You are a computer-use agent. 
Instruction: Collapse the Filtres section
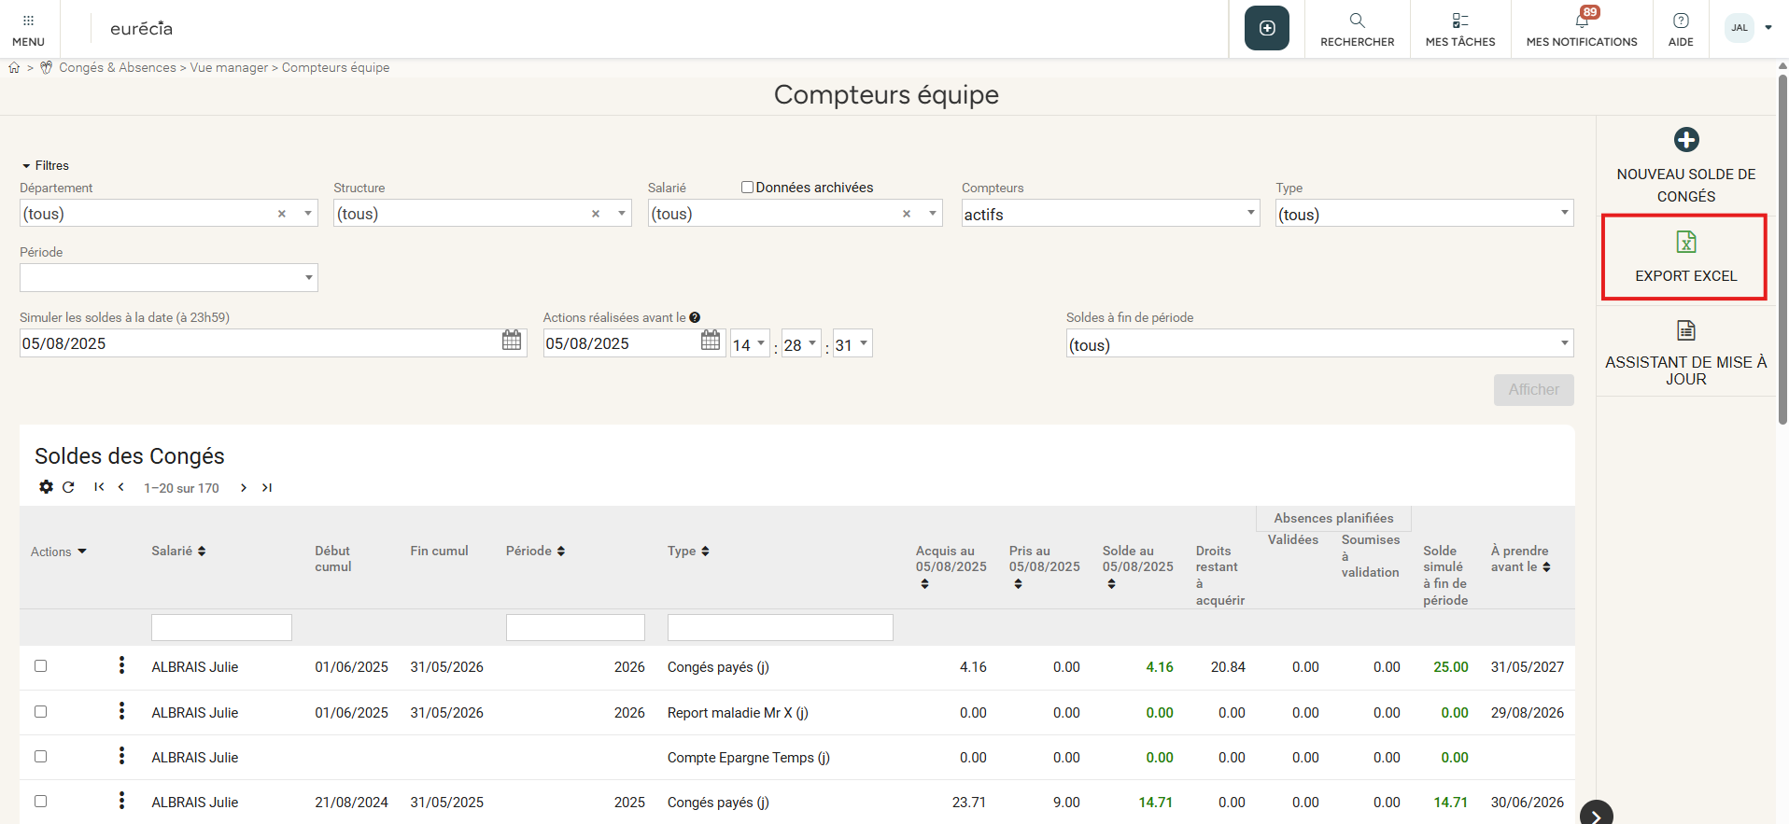(x=45, y=165)
